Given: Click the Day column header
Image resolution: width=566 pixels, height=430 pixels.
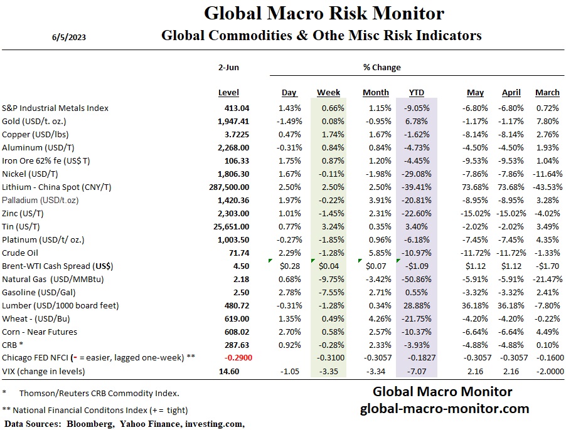Looking at the screenshot, I should [289, 93].
